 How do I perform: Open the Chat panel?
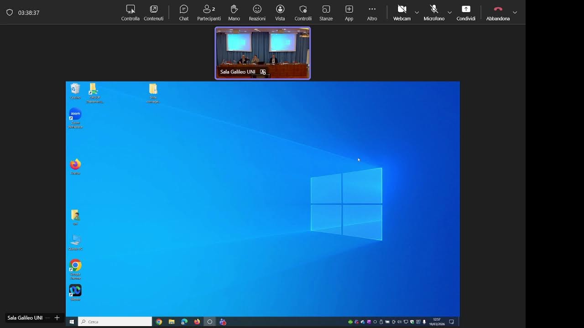pos(184,13)
